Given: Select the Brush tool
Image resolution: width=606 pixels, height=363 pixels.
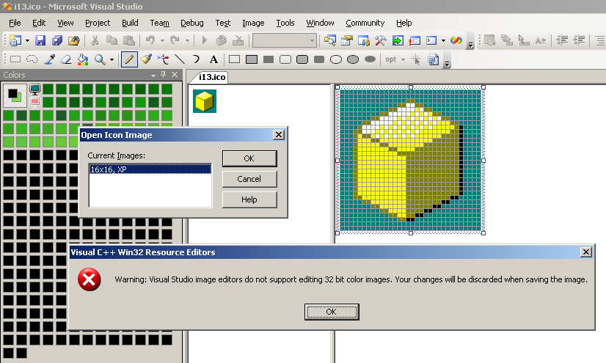Looking at the screenshot, I should (x=146, y=59).
